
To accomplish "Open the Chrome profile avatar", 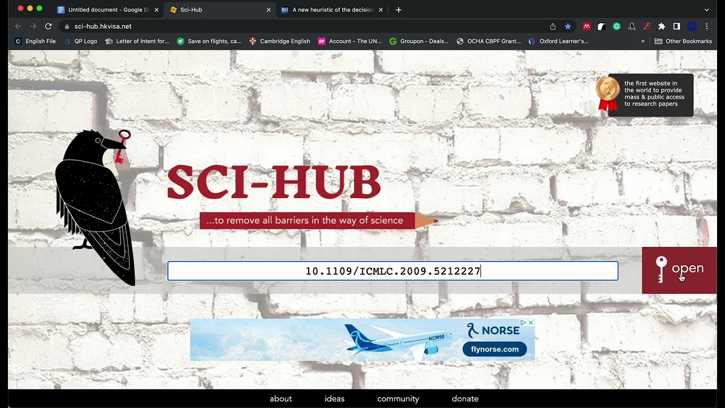I will pos(692,26).
